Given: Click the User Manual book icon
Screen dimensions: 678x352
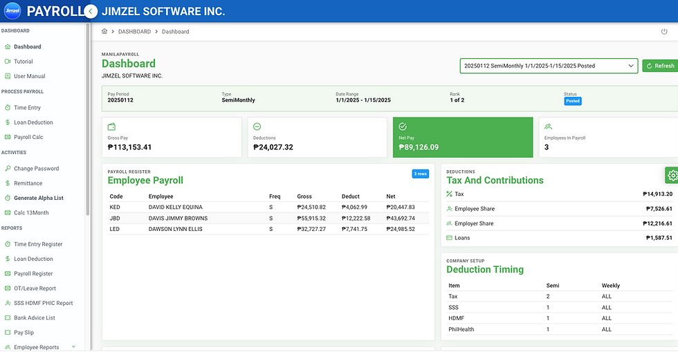Looking at the screenshot, I should point(8,76).
